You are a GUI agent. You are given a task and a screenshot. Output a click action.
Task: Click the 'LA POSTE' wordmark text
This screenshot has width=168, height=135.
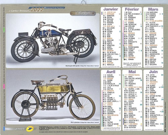click(20, 129)
